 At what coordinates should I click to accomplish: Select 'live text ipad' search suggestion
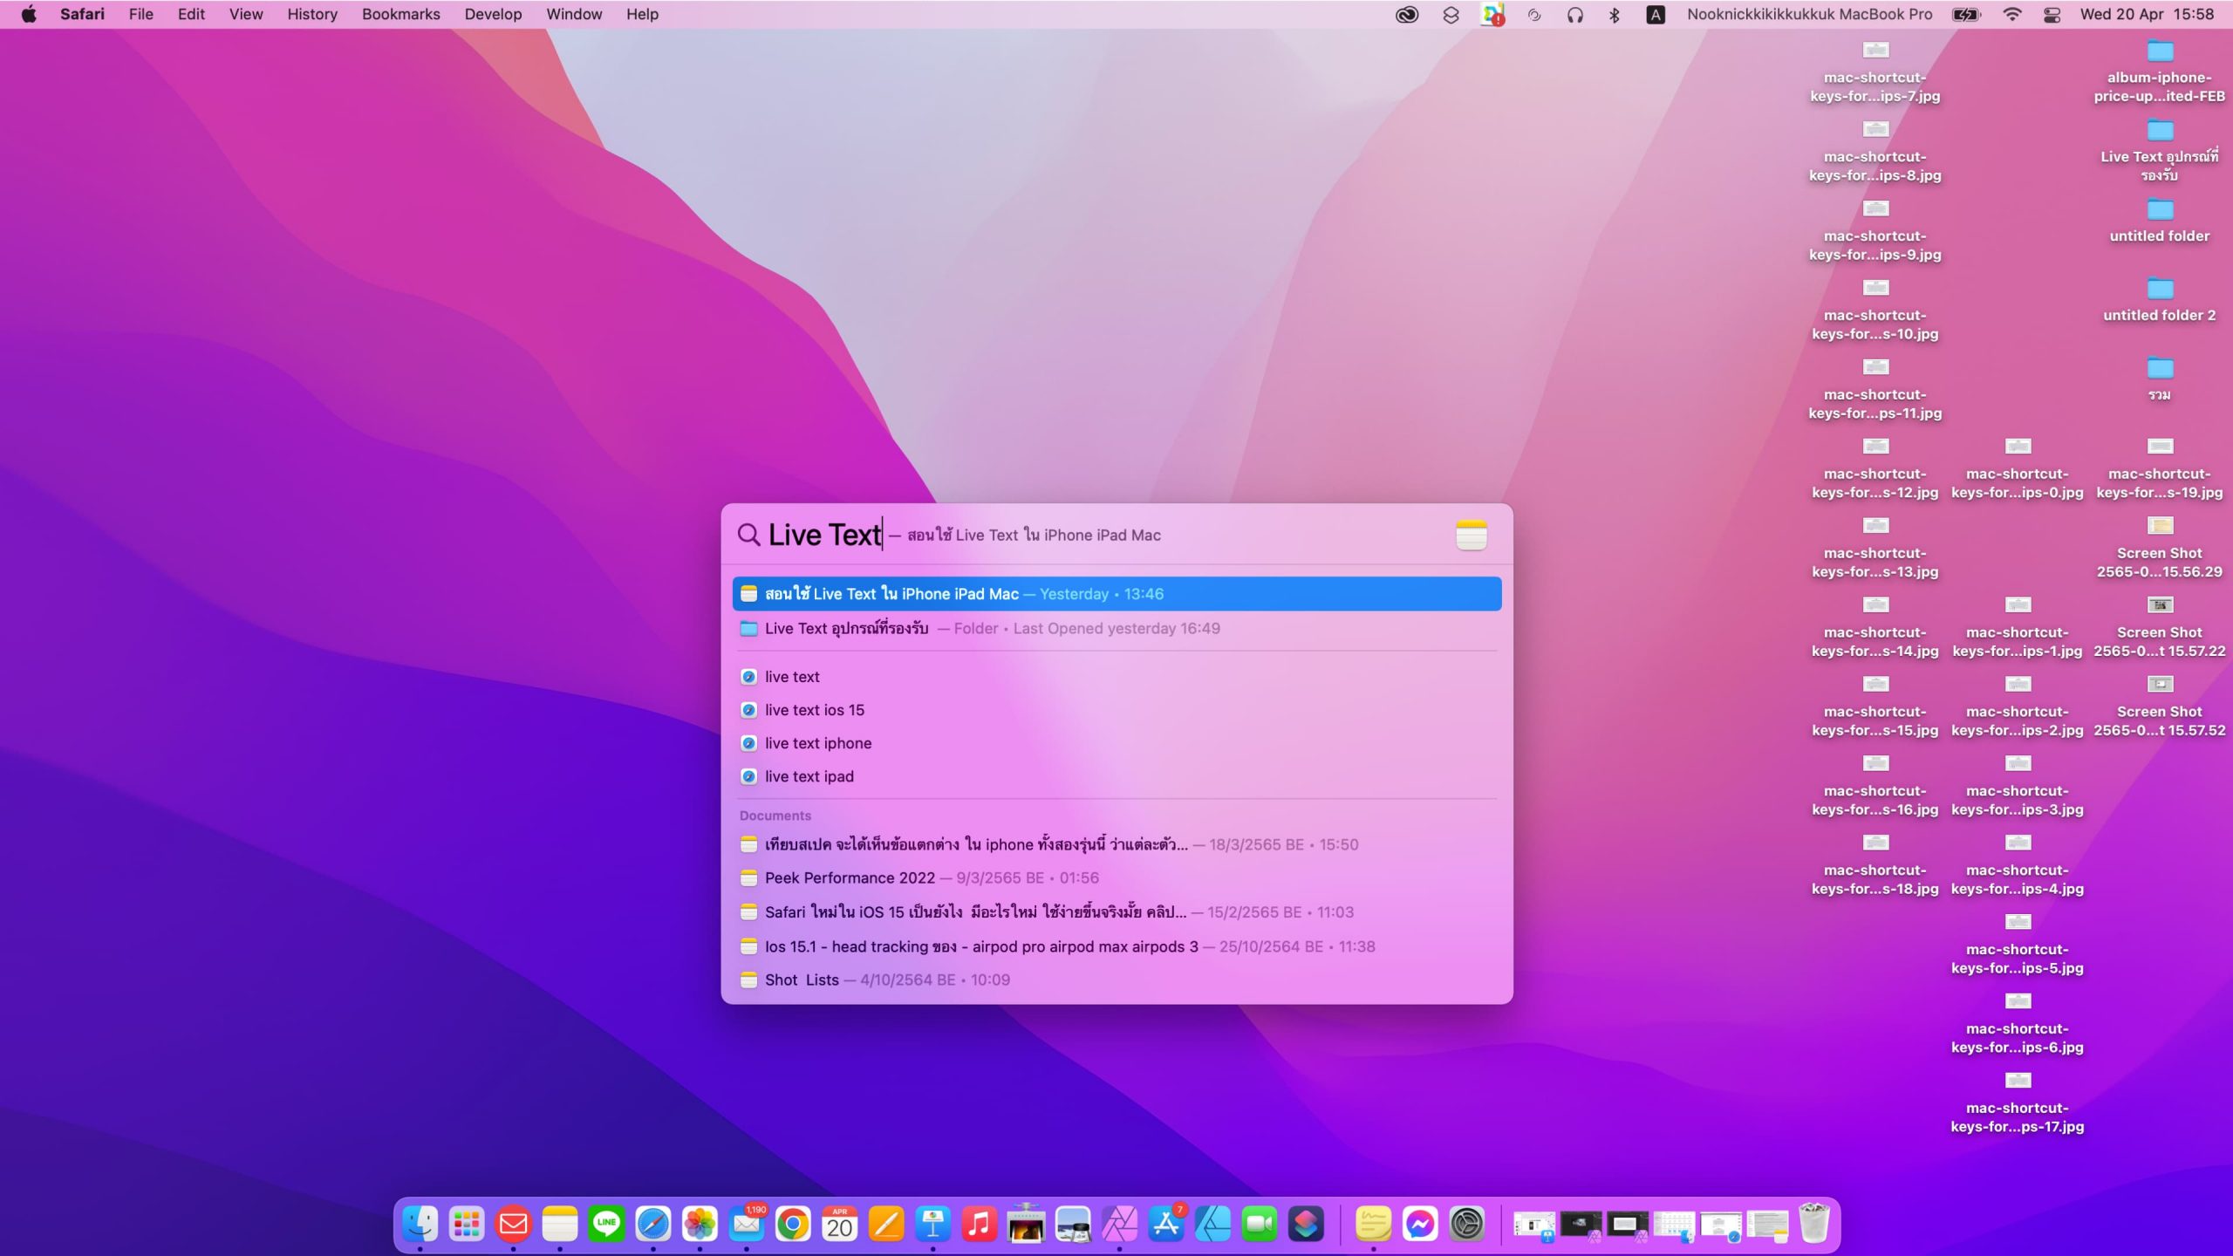[809, 776]
